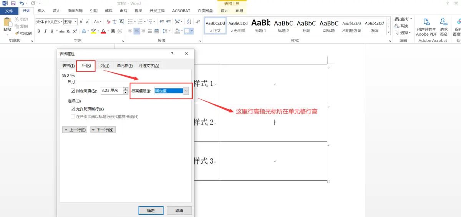Open the borders dropdown arrow
This screenshot has width=461, height=217.
[192, 31]
